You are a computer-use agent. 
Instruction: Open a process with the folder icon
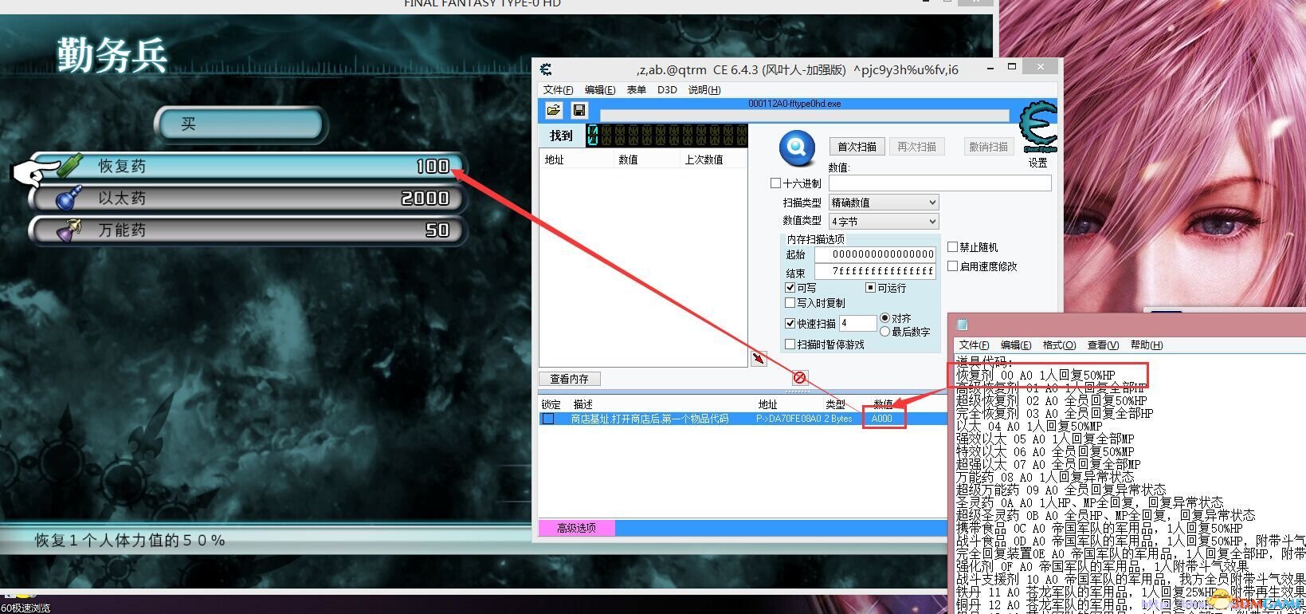coord(554,110)
